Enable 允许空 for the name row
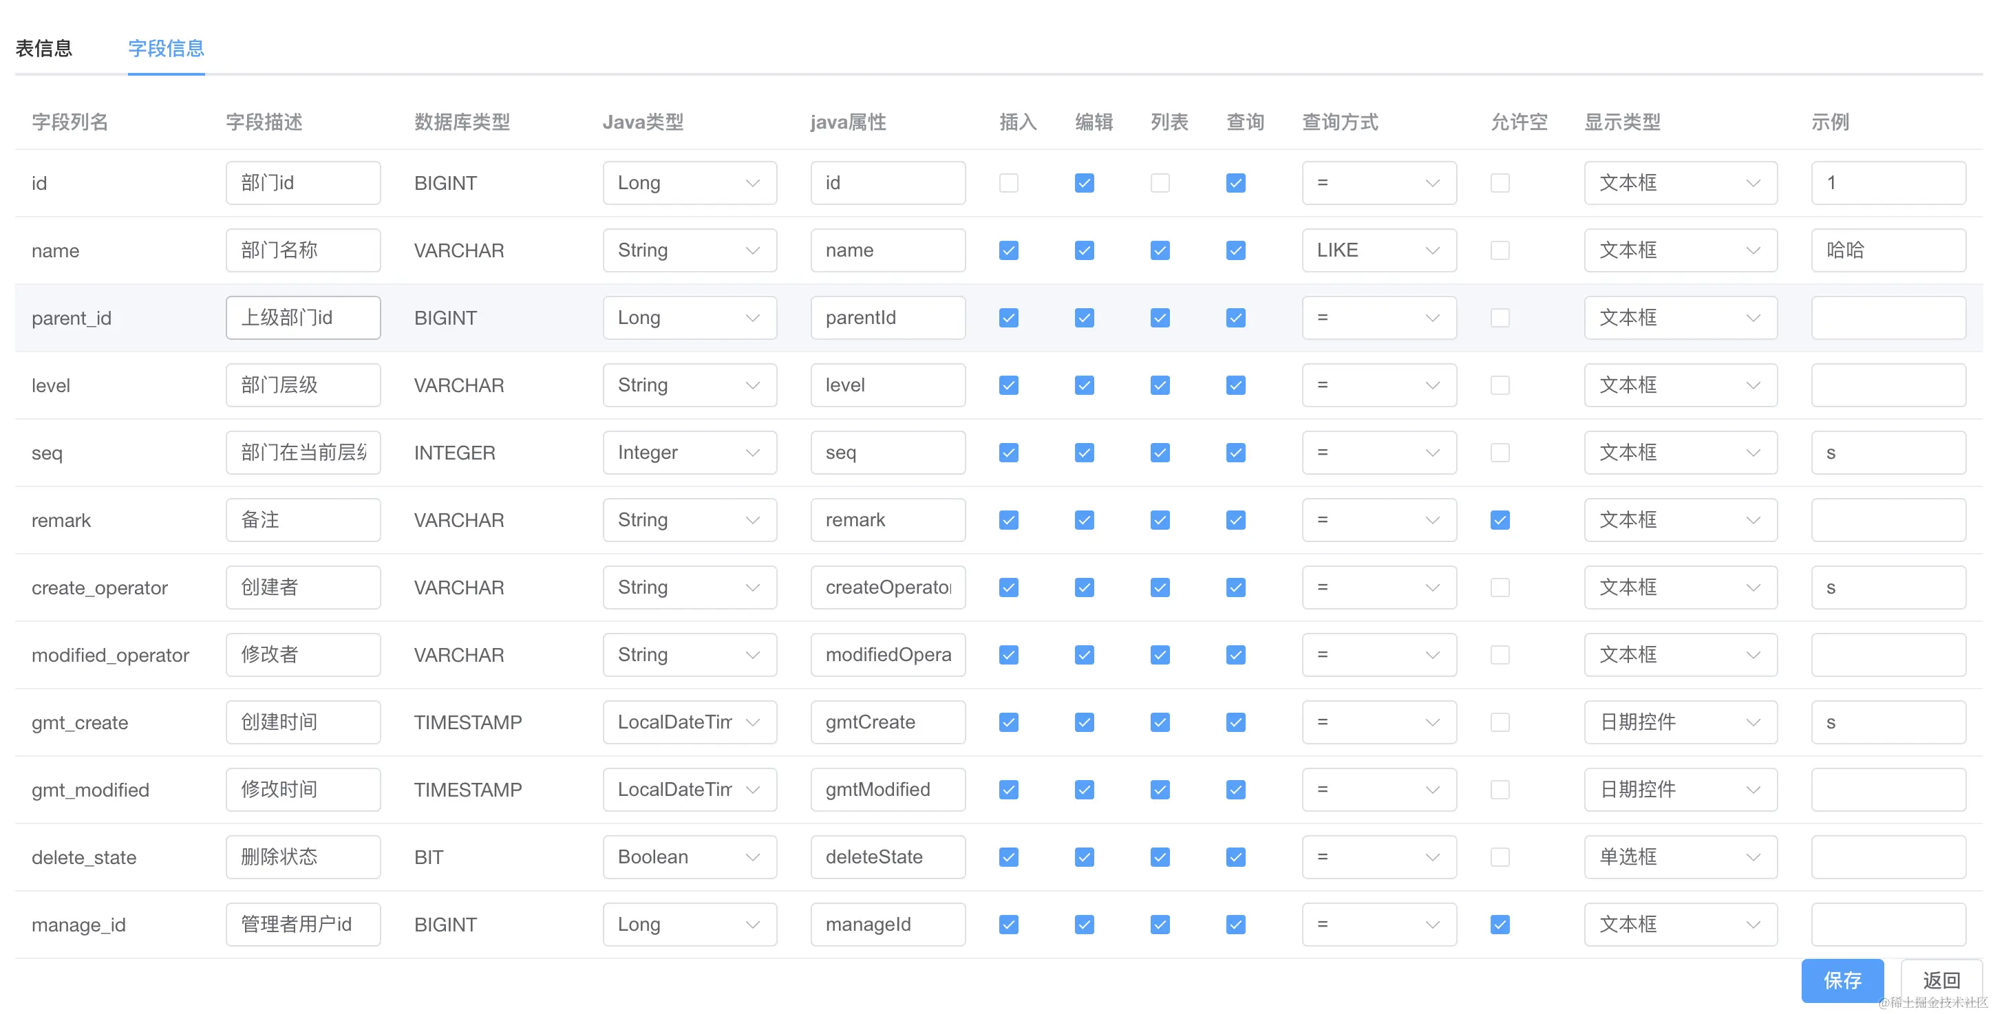The image size is (1993, 1014). 1500,250
